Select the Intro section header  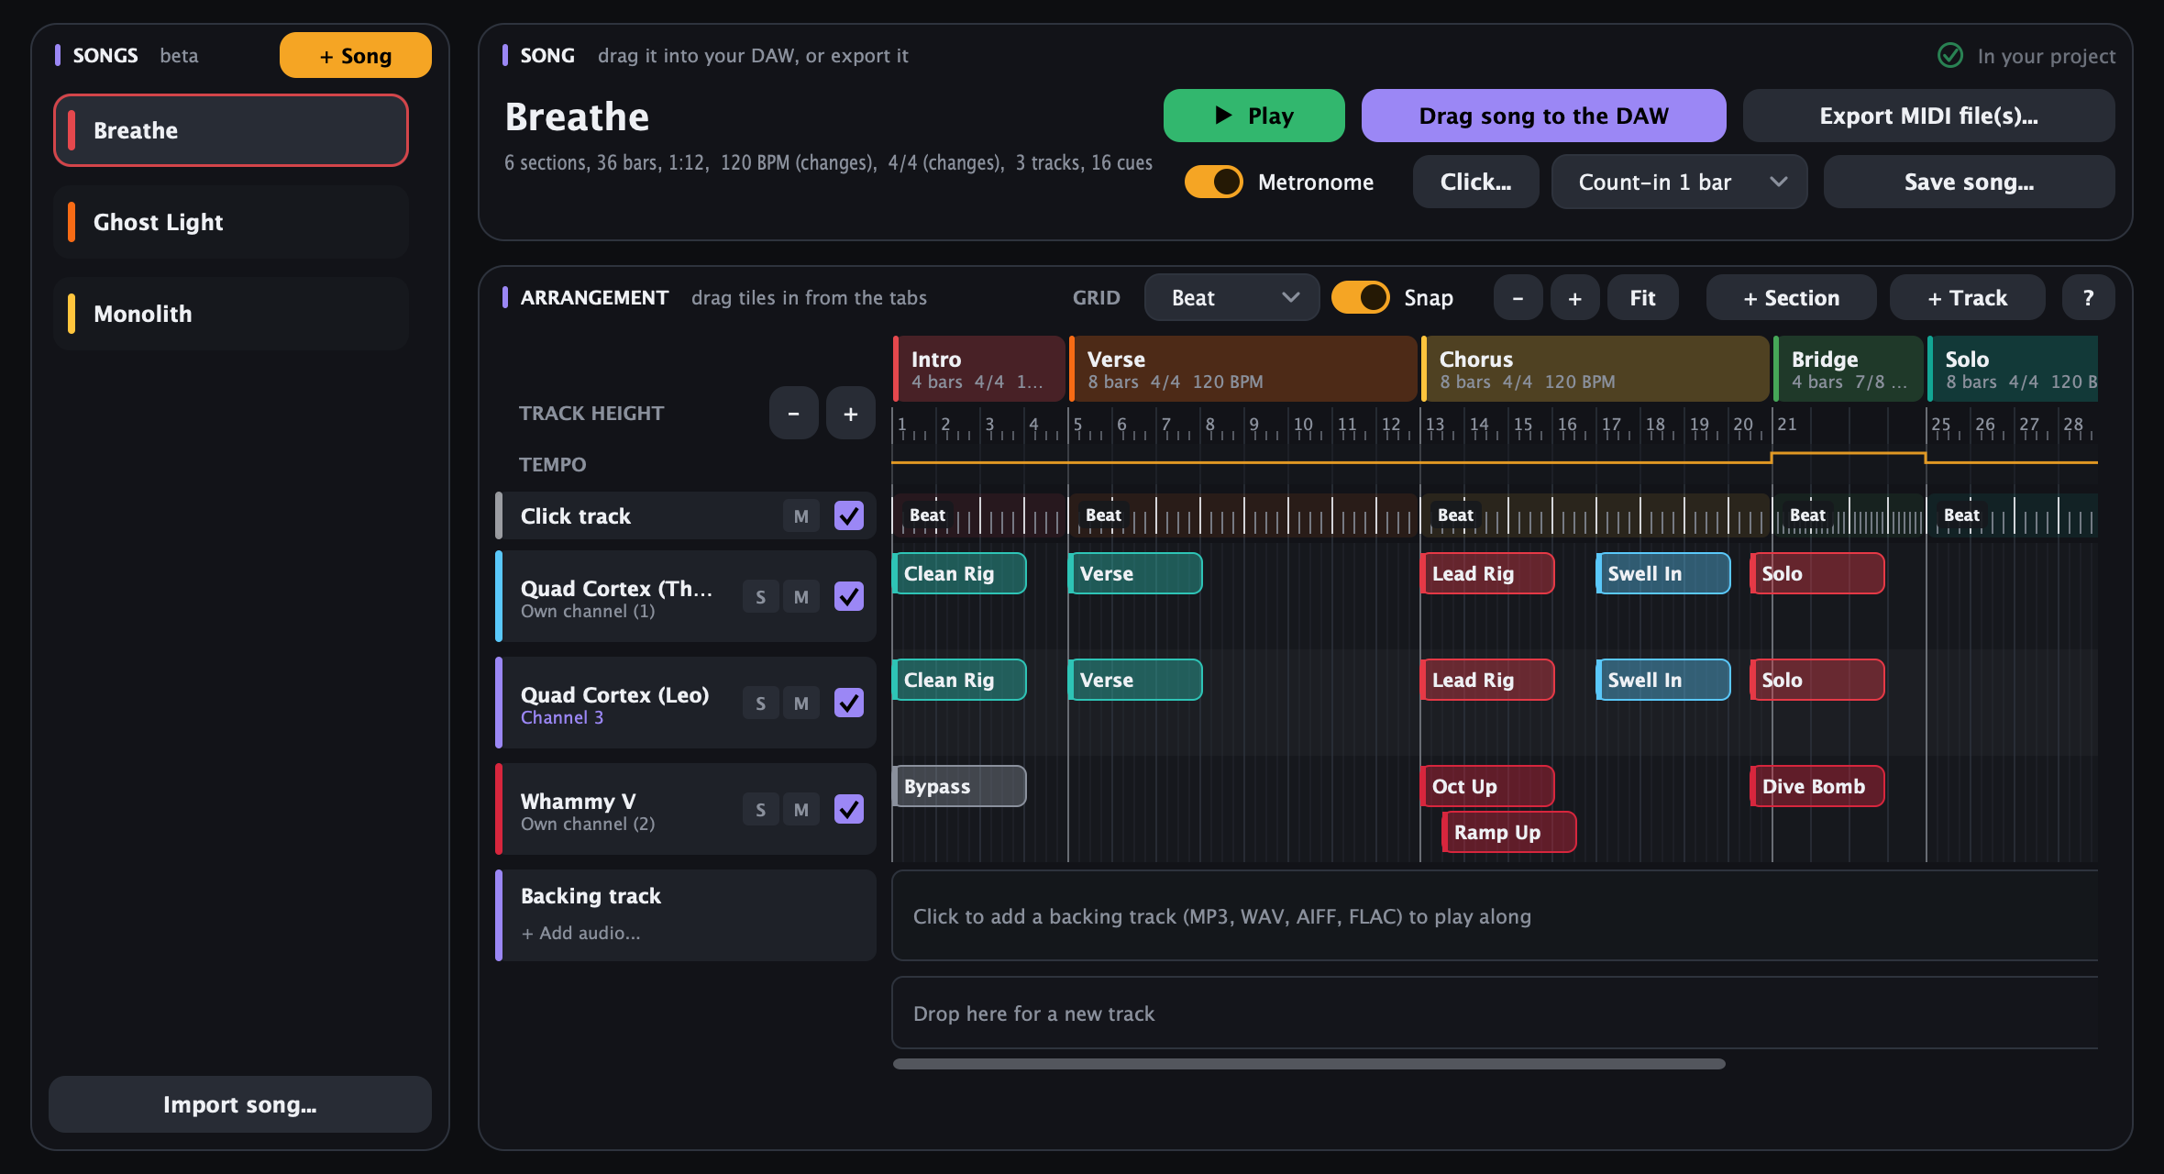(x=978, y=369)
